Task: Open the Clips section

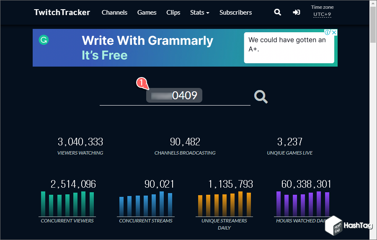Action: 173,13
